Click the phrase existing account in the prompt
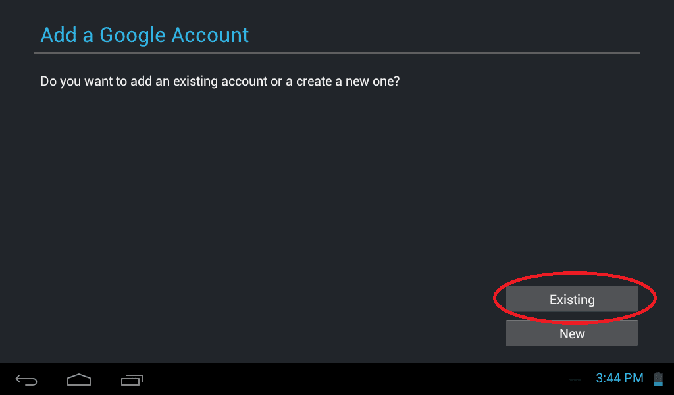This screenshot has height=395, width=674. point(220,81)
